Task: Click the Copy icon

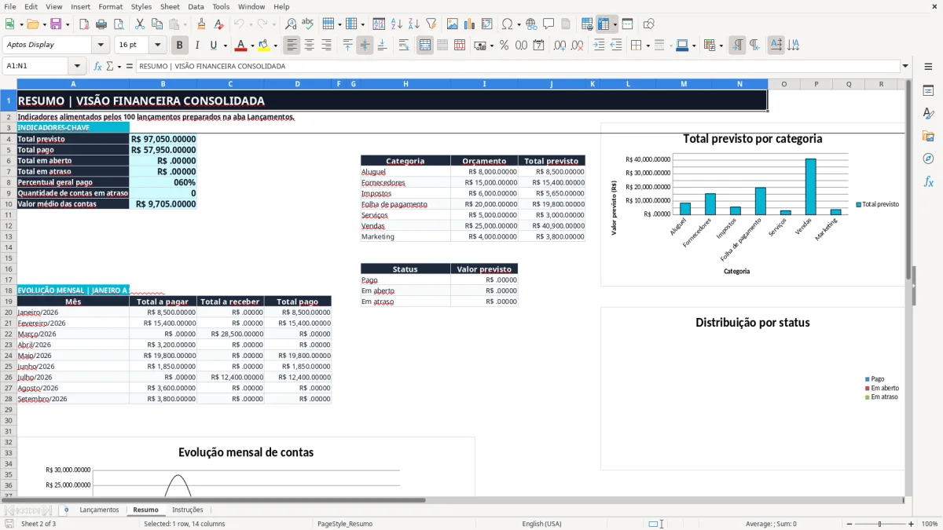Action: coord(157,24)
